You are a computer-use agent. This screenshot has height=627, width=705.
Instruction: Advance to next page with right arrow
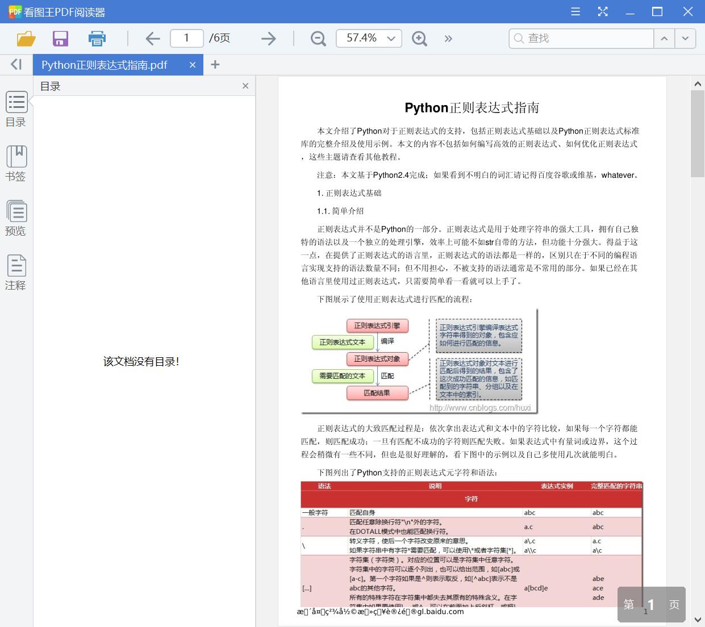coord(267,38)
